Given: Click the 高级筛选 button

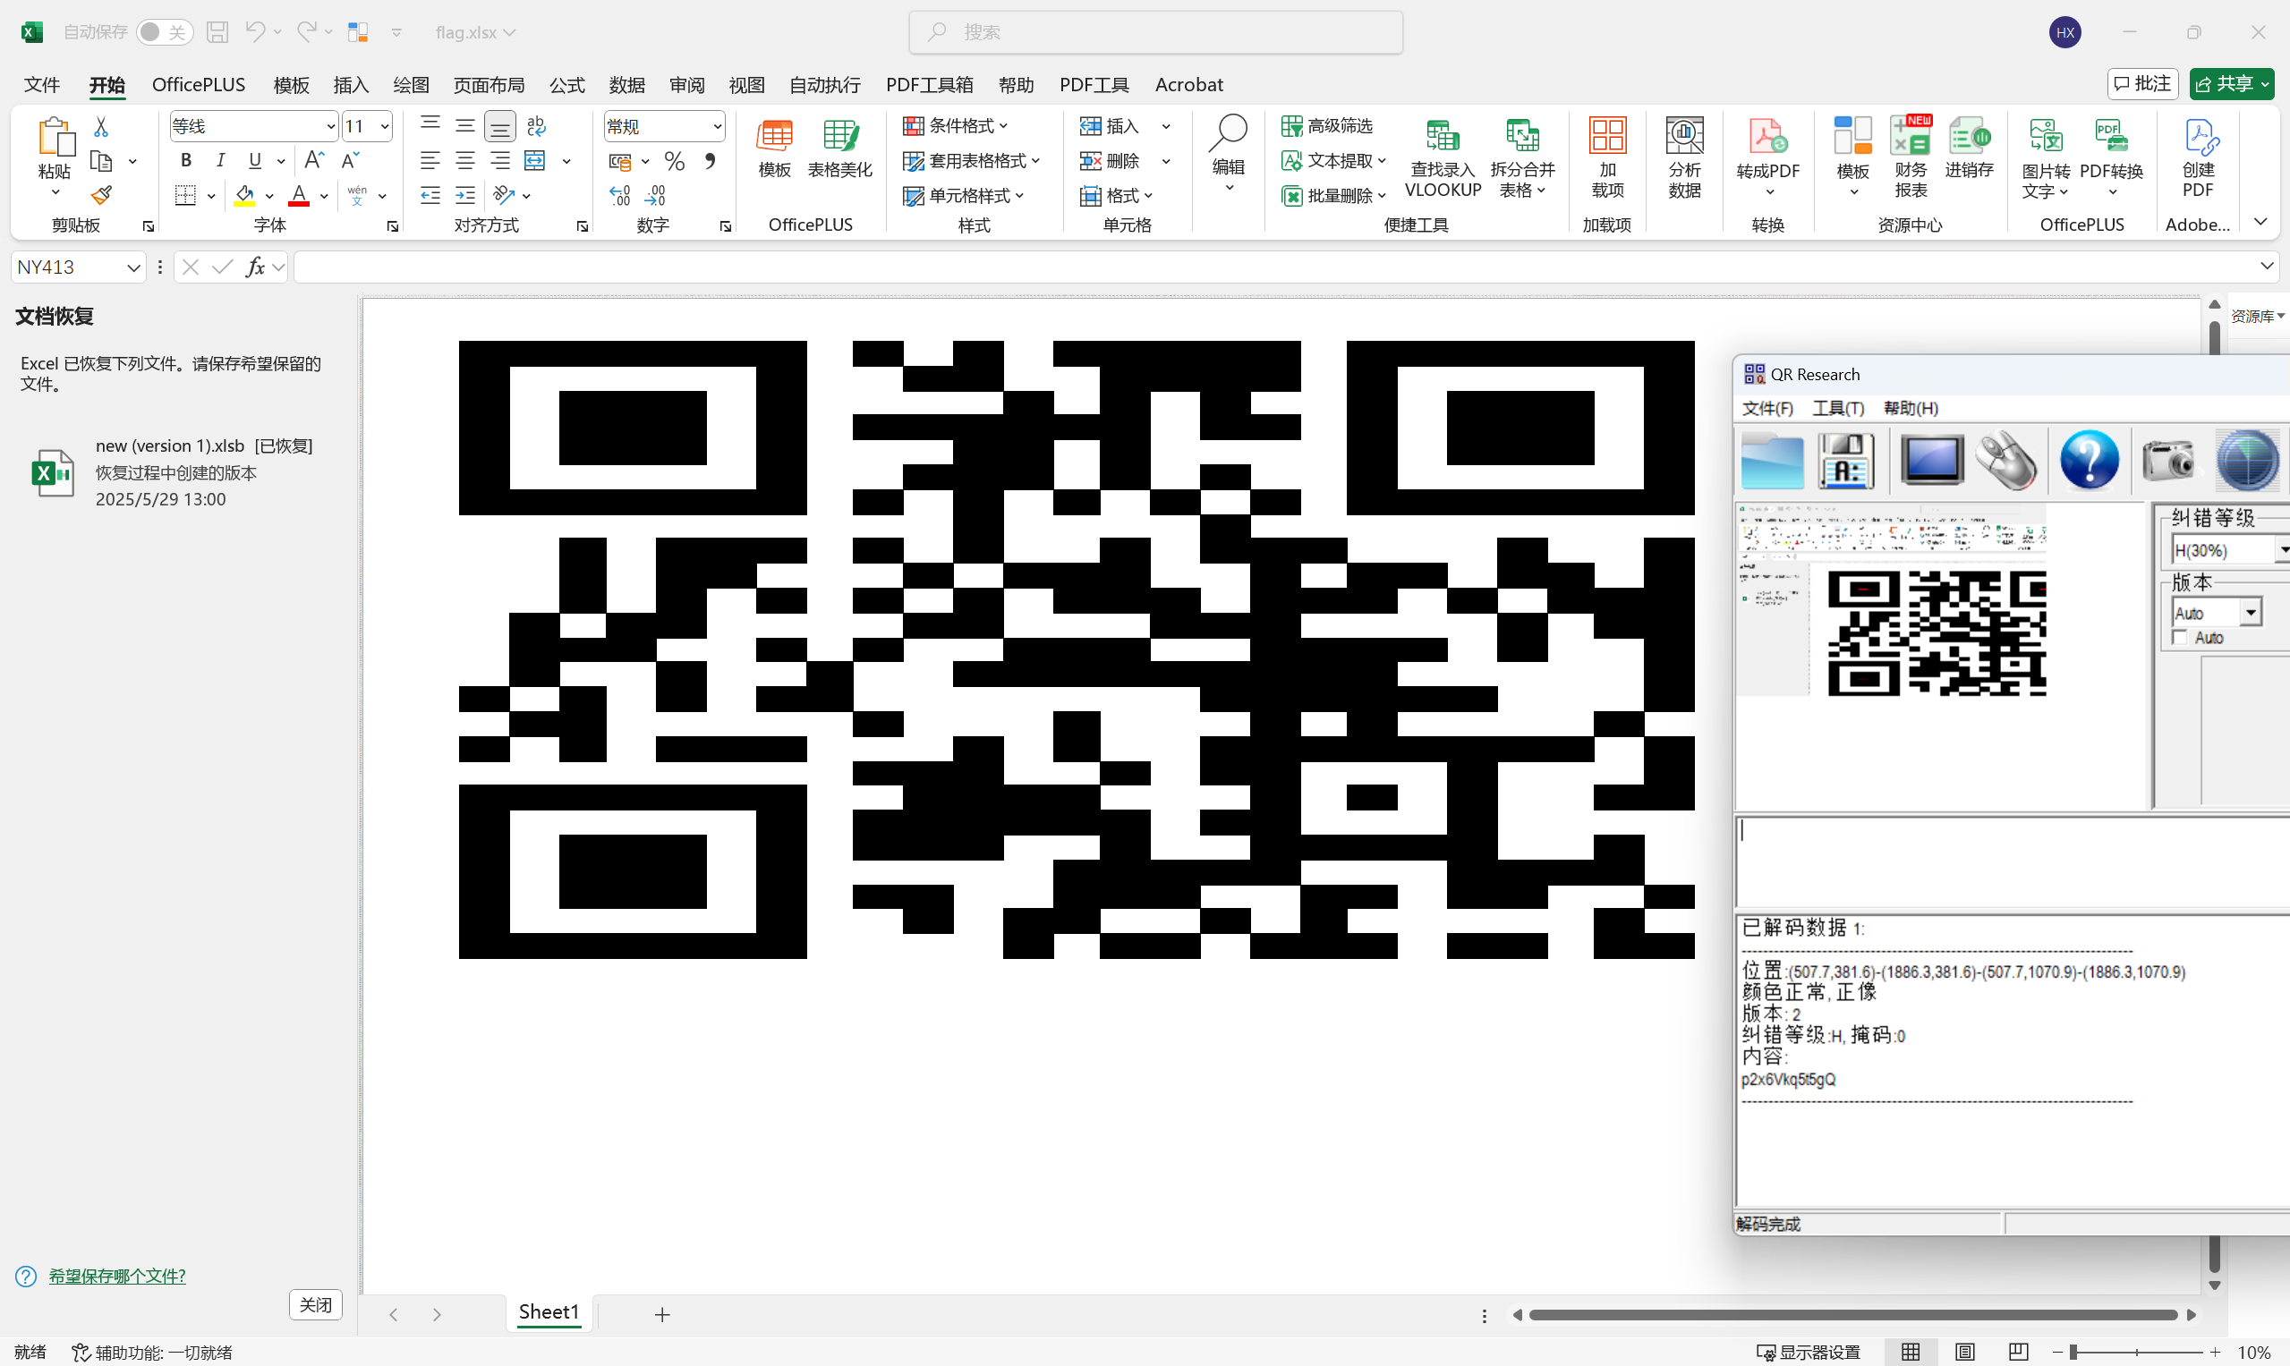Looking at the screenshot, I should 1327,125.
